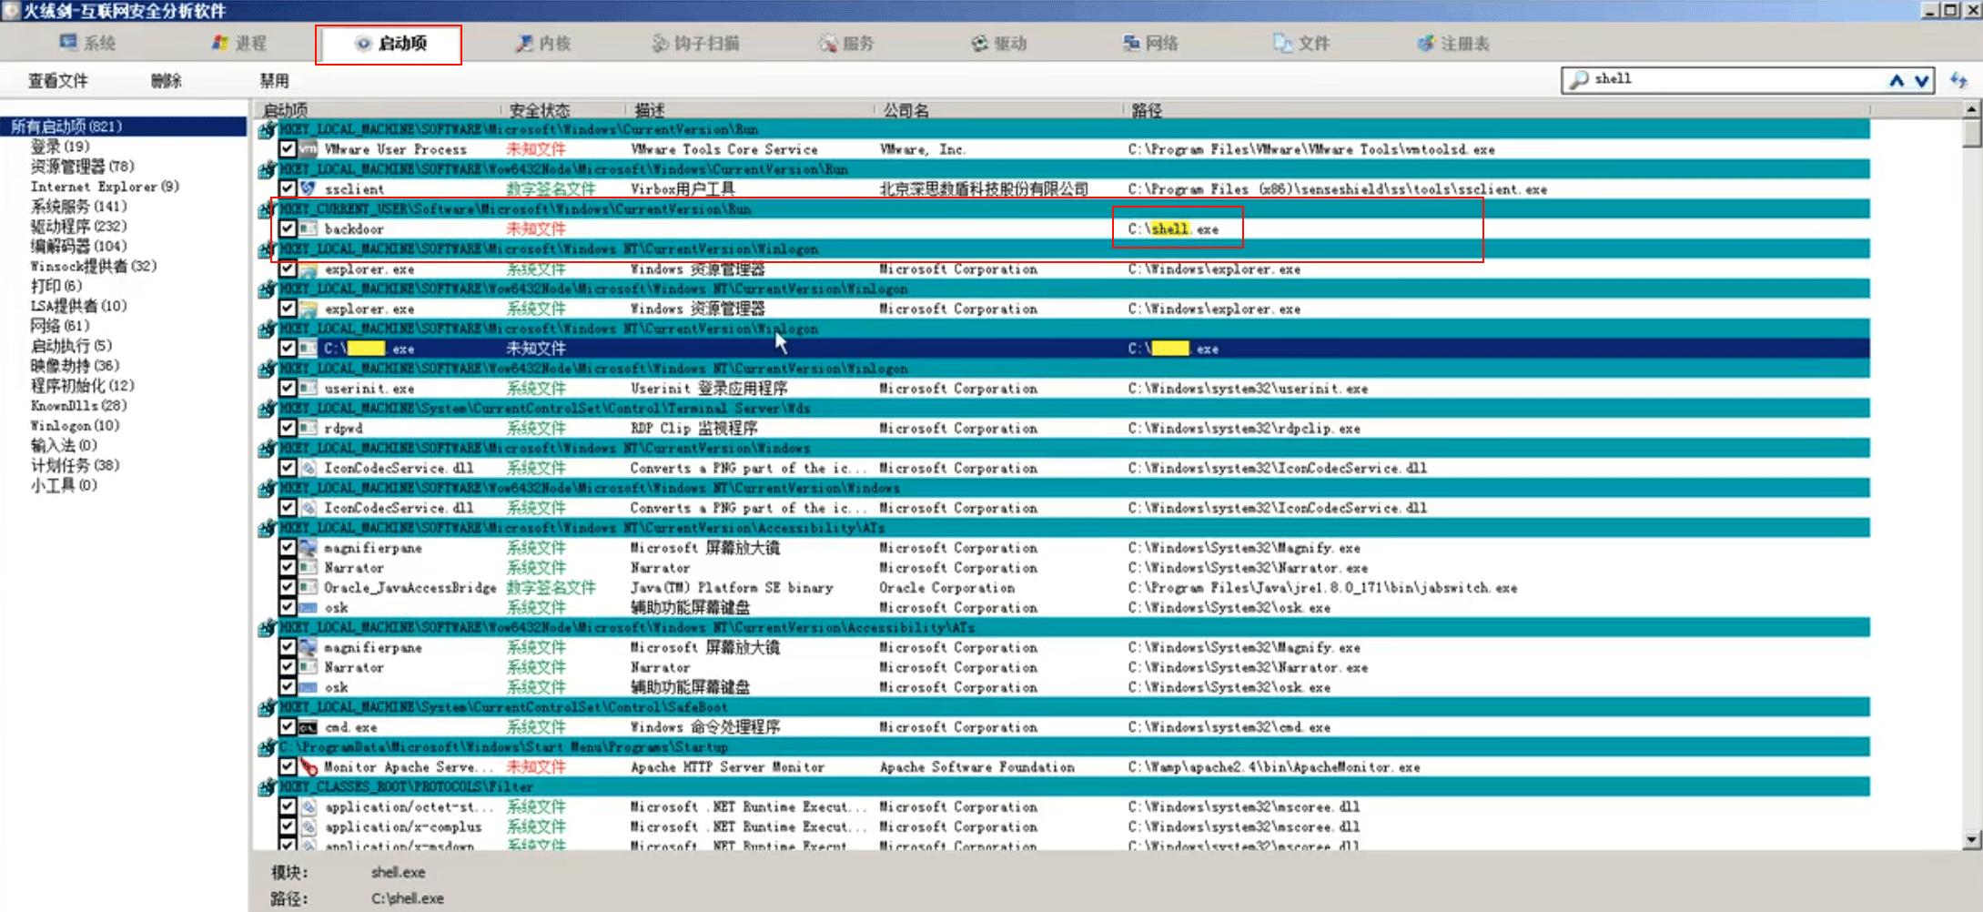Switch to the 网络 tab
The height and width of the screenshot is (912, 1983).
[x=1150, y=43]
